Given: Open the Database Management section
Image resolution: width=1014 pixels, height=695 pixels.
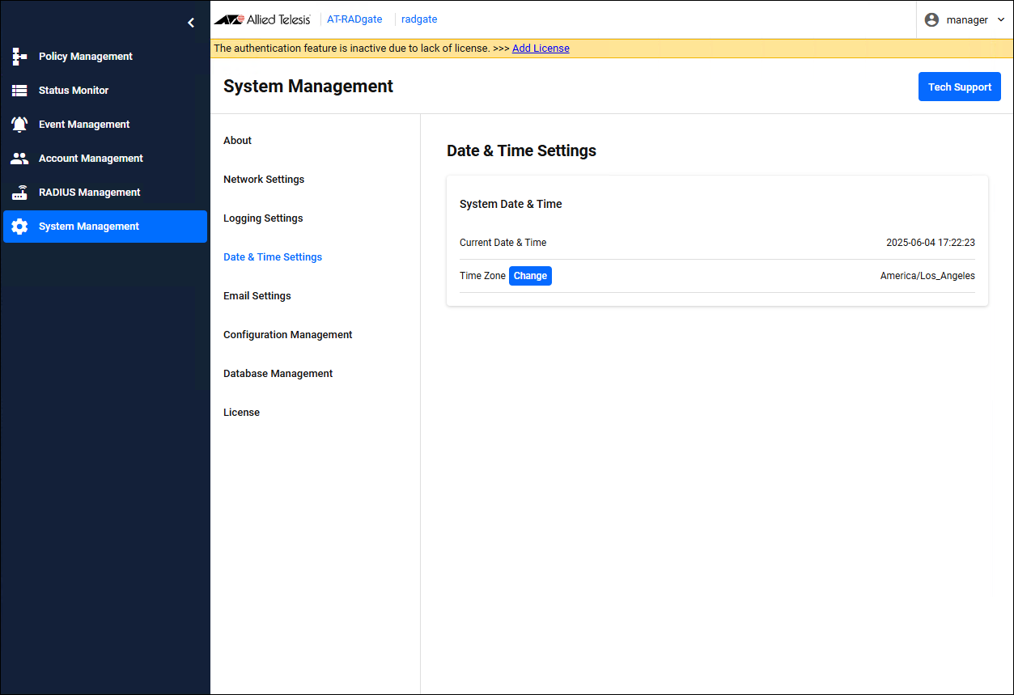Looking at the screenshot, I should (x=278, y=374).
